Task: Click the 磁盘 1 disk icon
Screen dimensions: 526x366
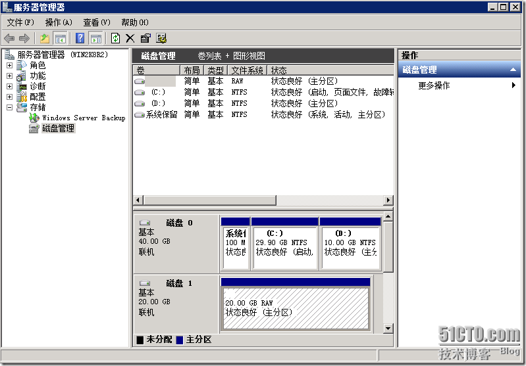Action: tap(145, 283)
